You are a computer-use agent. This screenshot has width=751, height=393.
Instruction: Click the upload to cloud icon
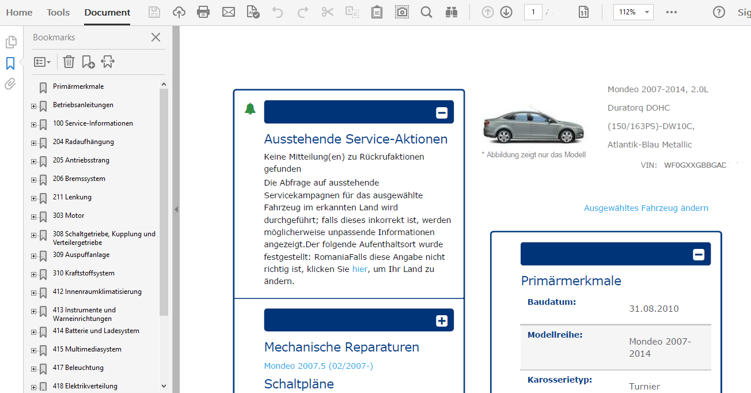click(x=179, y=12)
